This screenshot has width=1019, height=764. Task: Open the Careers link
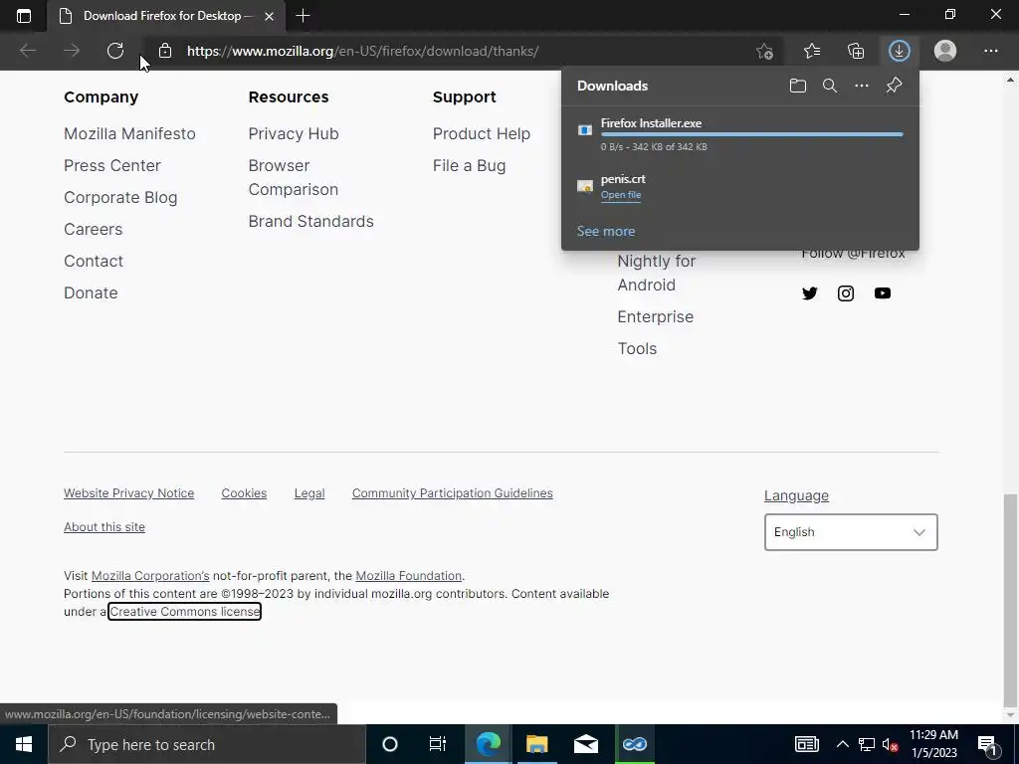coord(93,230)
